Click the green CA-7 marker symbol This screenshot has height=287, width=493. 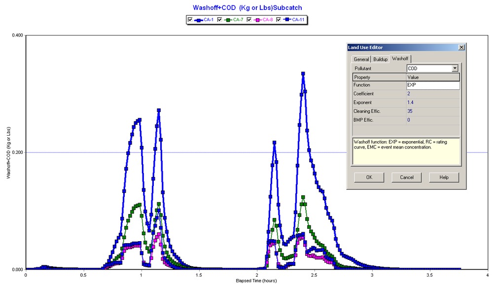pos(228,20)
